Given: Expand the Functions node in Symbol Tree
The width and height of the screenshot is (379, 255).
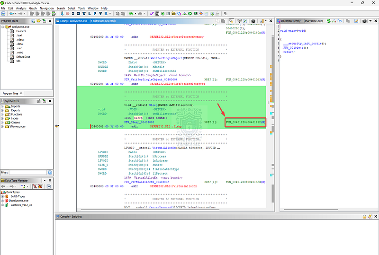Looking at the screenshot, I should pyautogui.click(x=2, y=114).
